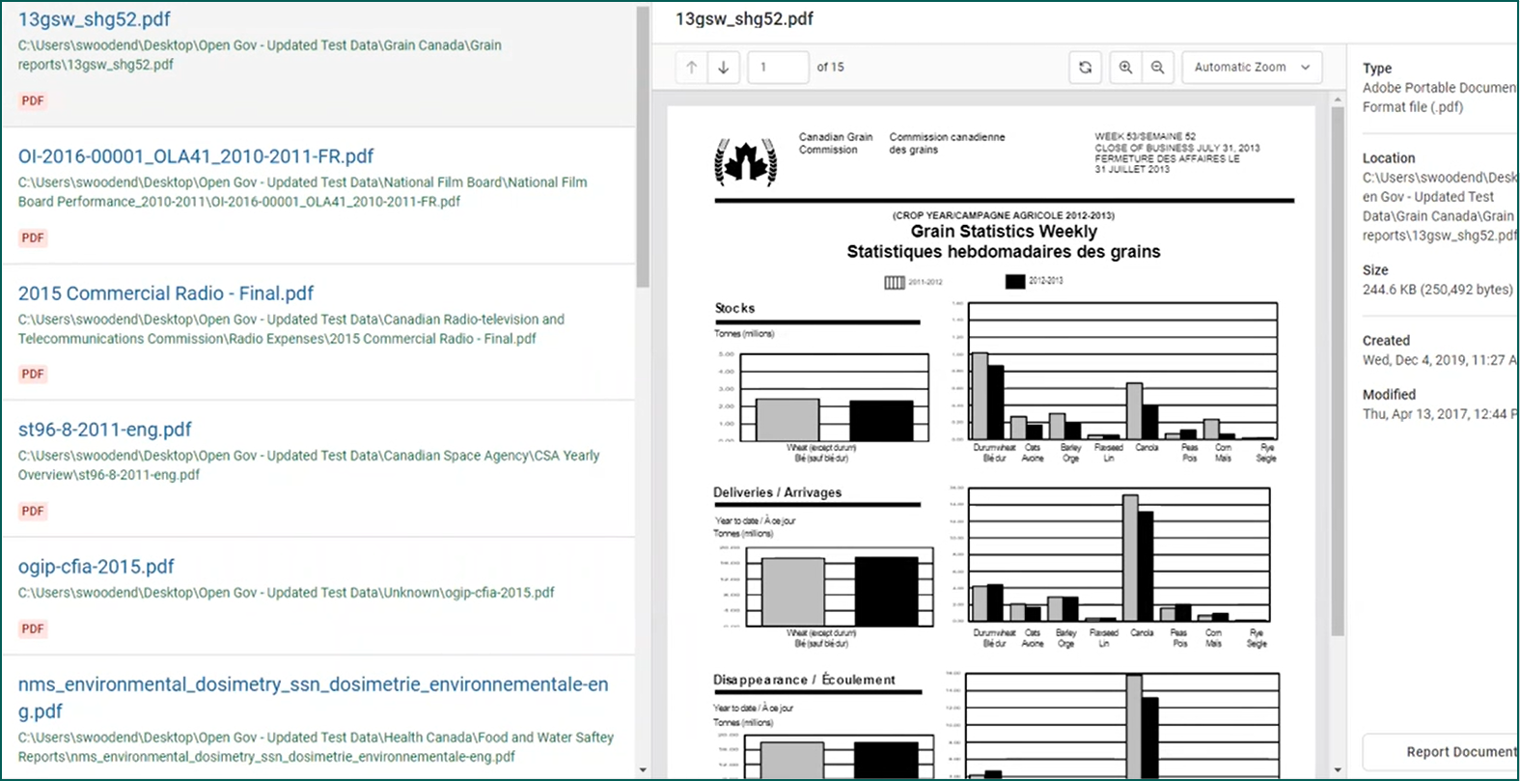Click the PDF badge under 13gsw_shg52.pdf
The width and height of the screenshot is (1520, 781).
[33, 100]
